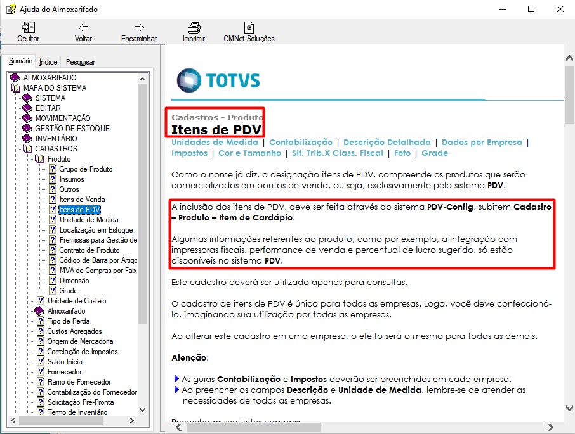Select Localização em Estoque tree item
575x434 pixels.
click(96, 230)
